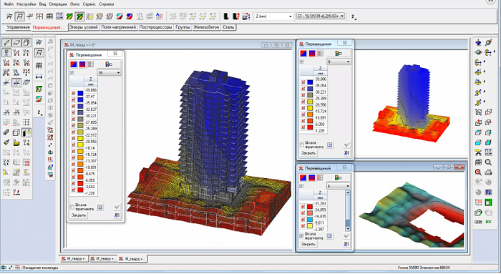Image resolution: width=501 pixels, height=274 pixels.
Task: Click the green checkmark apply icon in left panel
Action: (x=117, y=207)
